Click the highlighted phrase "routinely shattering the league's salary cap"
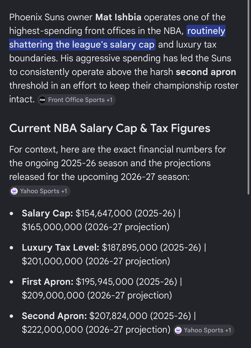The image size is (251, 348). pos(117,38)
